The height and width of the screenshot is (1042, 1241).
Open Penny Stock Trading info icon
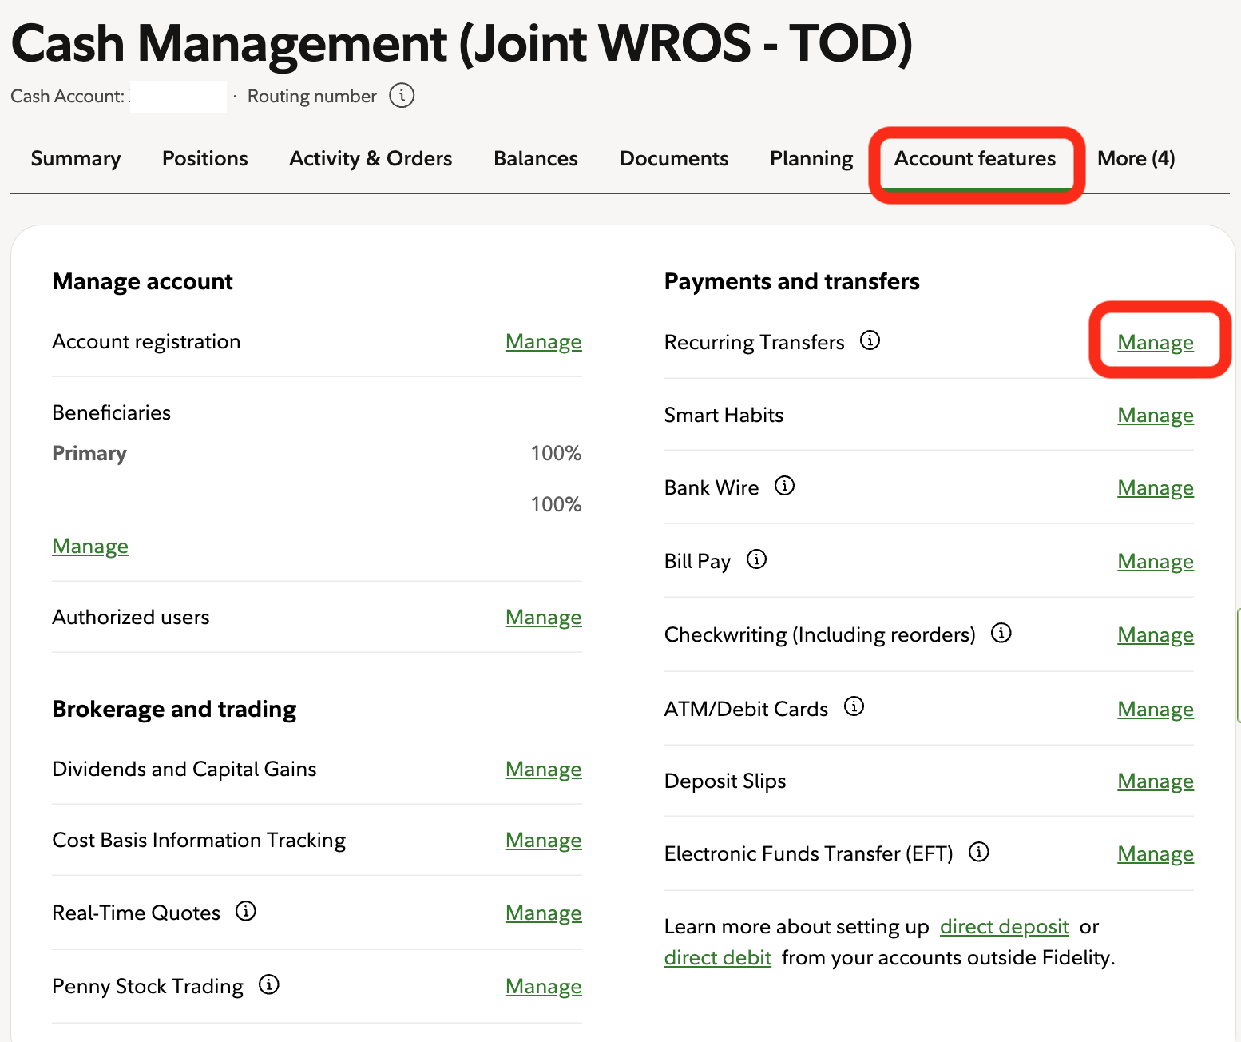coord(269,984)
